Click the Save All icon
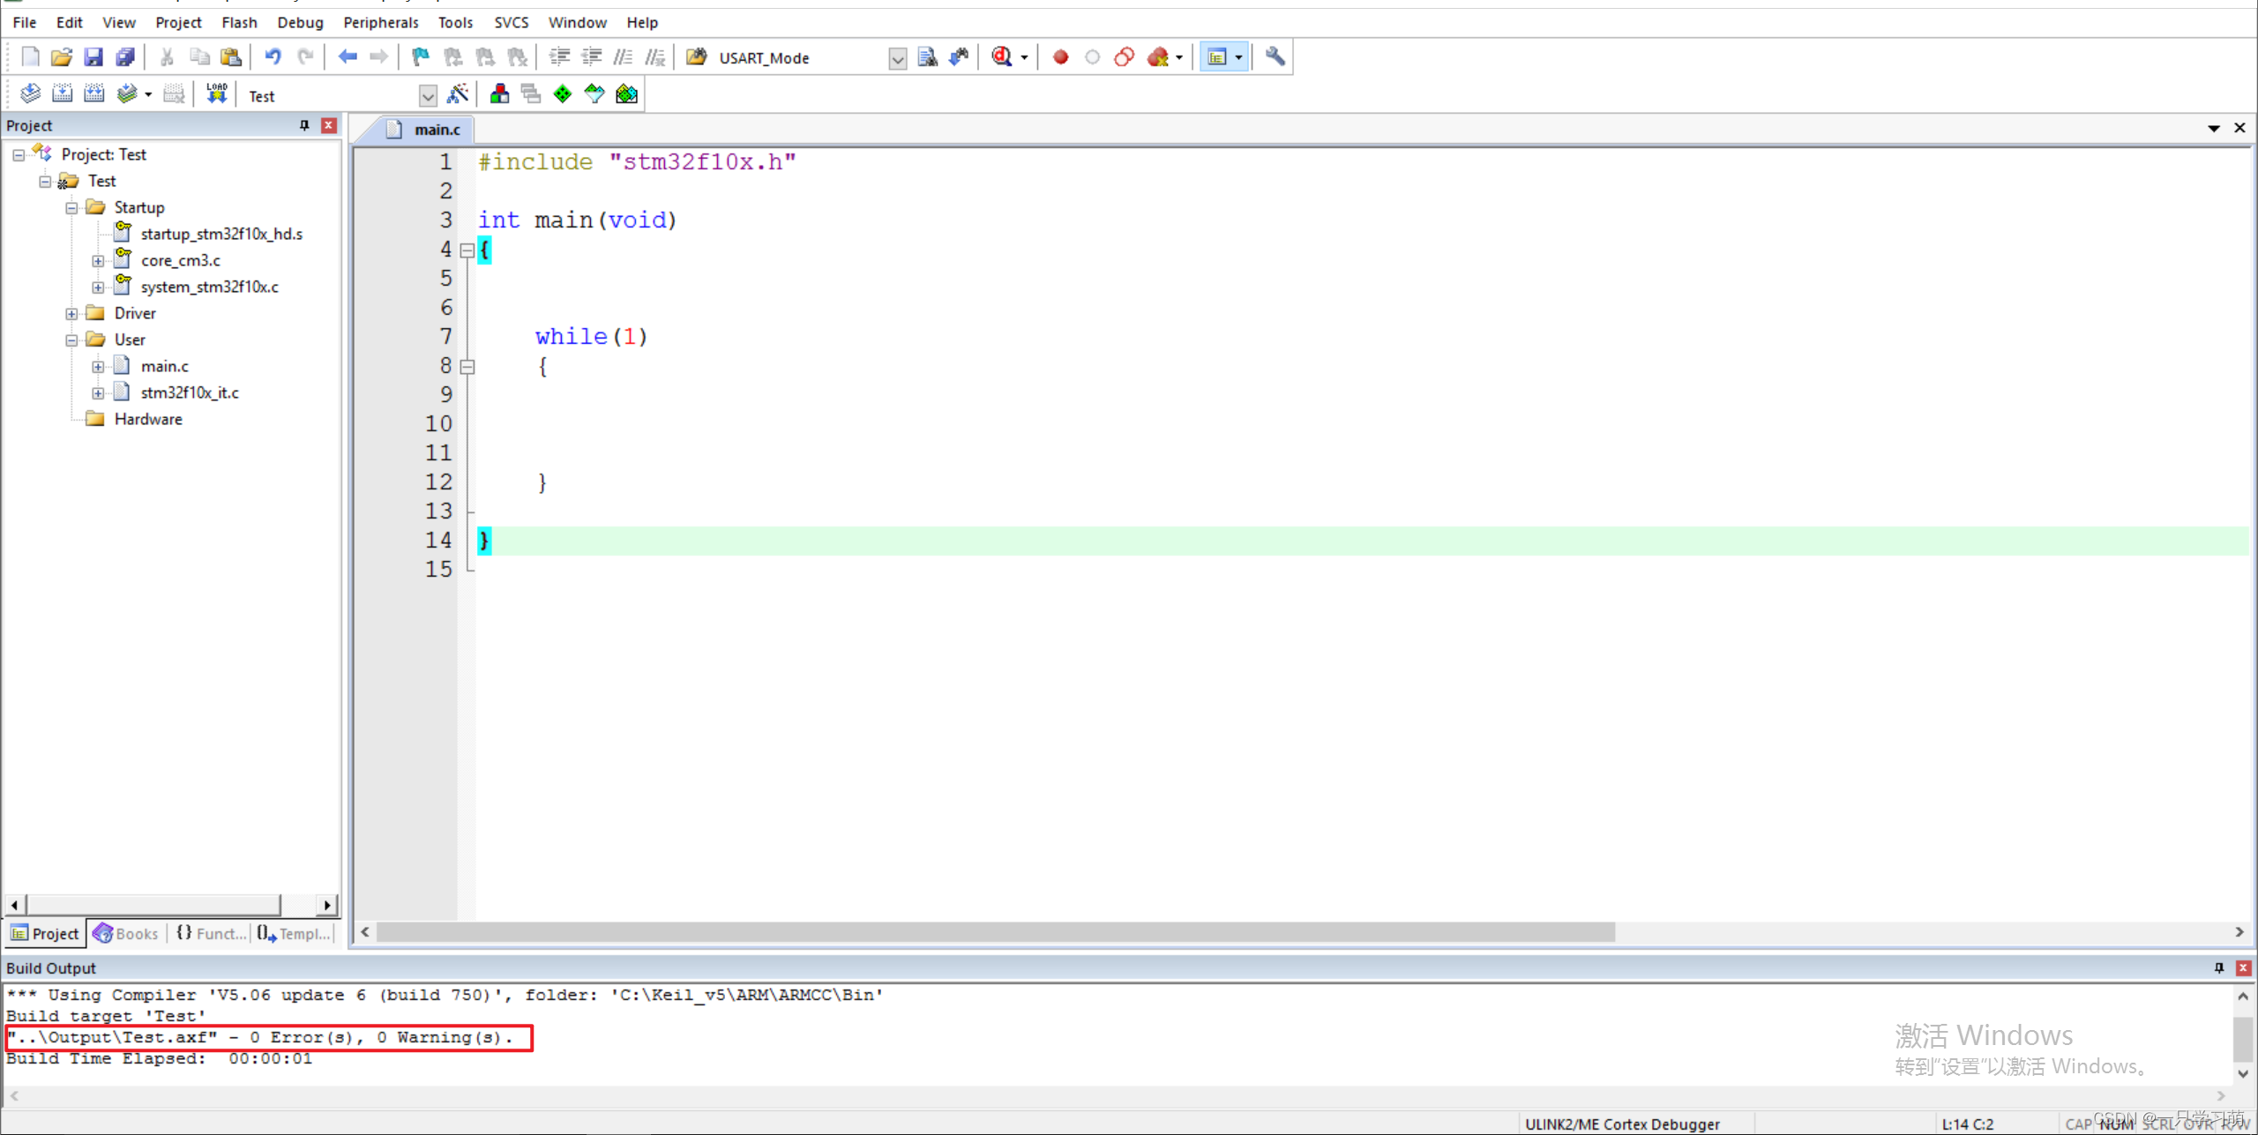2258x1135 pixels. pos(125,57)
